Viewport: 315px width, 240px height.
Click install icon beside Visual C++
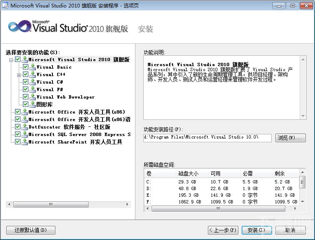click(32, 74)
